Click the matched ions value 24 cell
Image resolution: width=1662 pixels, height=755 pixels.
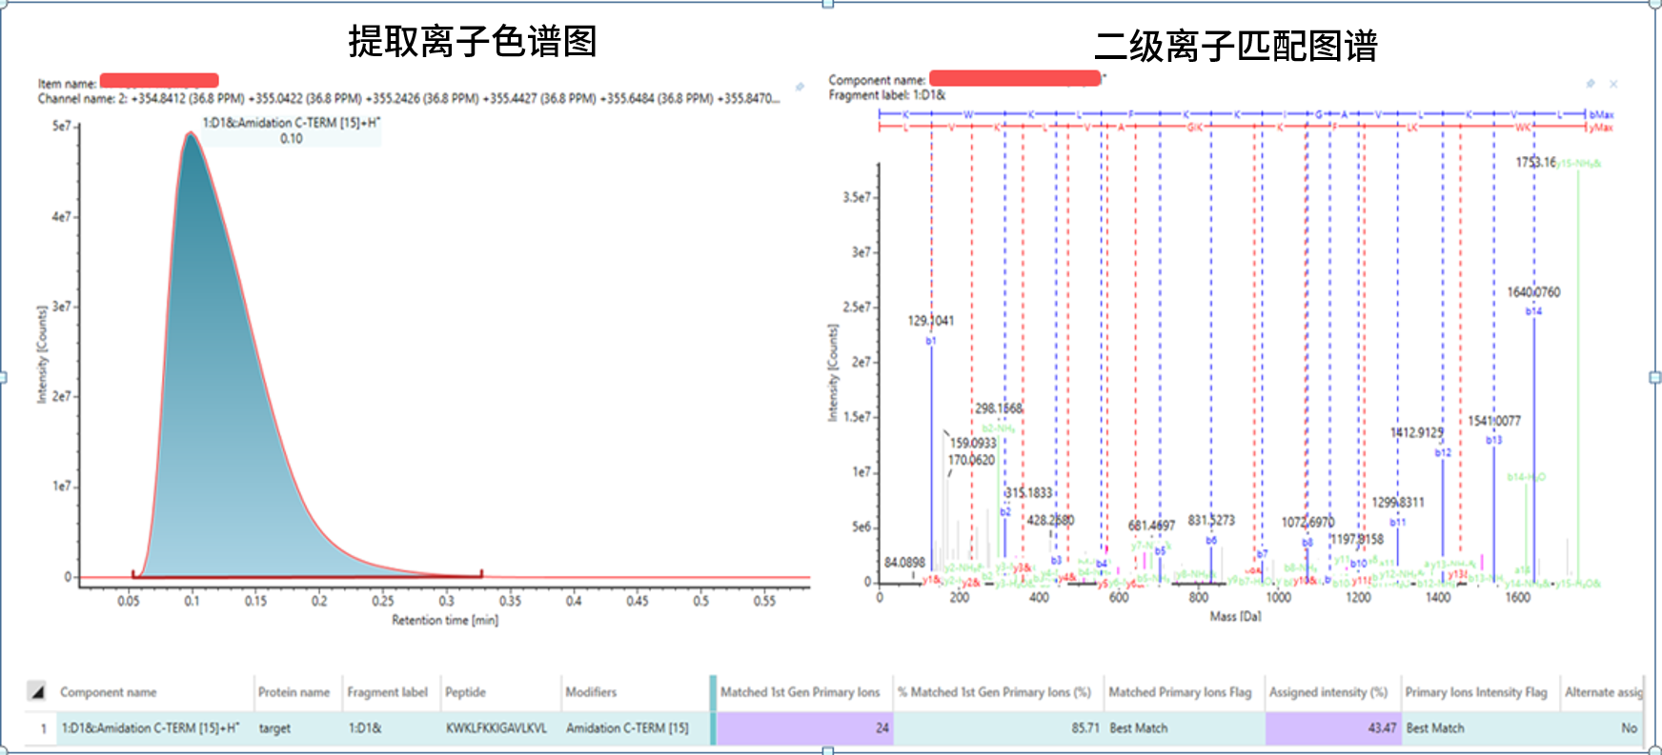tap(804, 728)
